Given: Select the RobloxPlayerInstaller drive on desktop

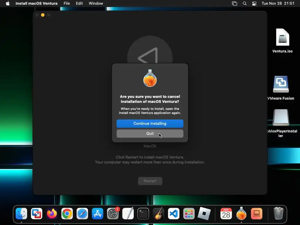Looking at the screenshot, I should coord(281,123).
